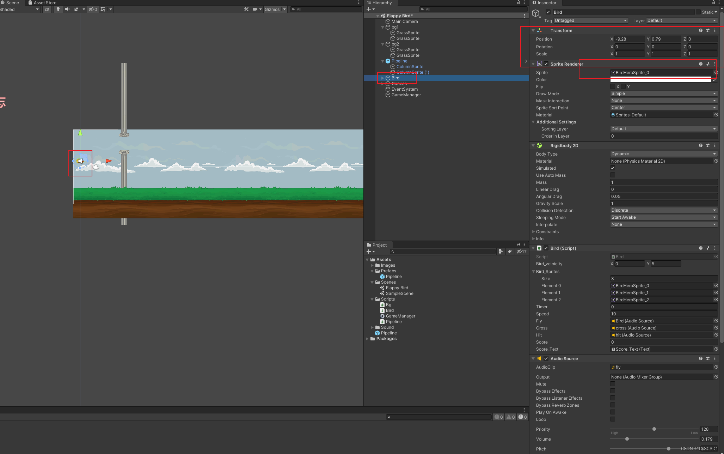Viewport: 724px width, 454px height.
Task: Collapse the Pipeline hierarchy node
Action: [x=382, y=61]
